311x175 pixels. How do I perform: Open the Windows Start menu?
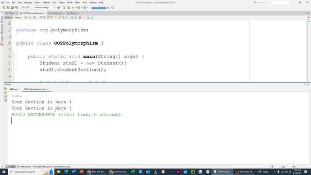coord(4,172)
